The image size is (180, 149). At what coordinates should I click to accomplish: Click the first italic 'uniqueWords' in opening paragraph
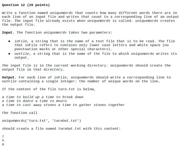(x=61, y=13)
